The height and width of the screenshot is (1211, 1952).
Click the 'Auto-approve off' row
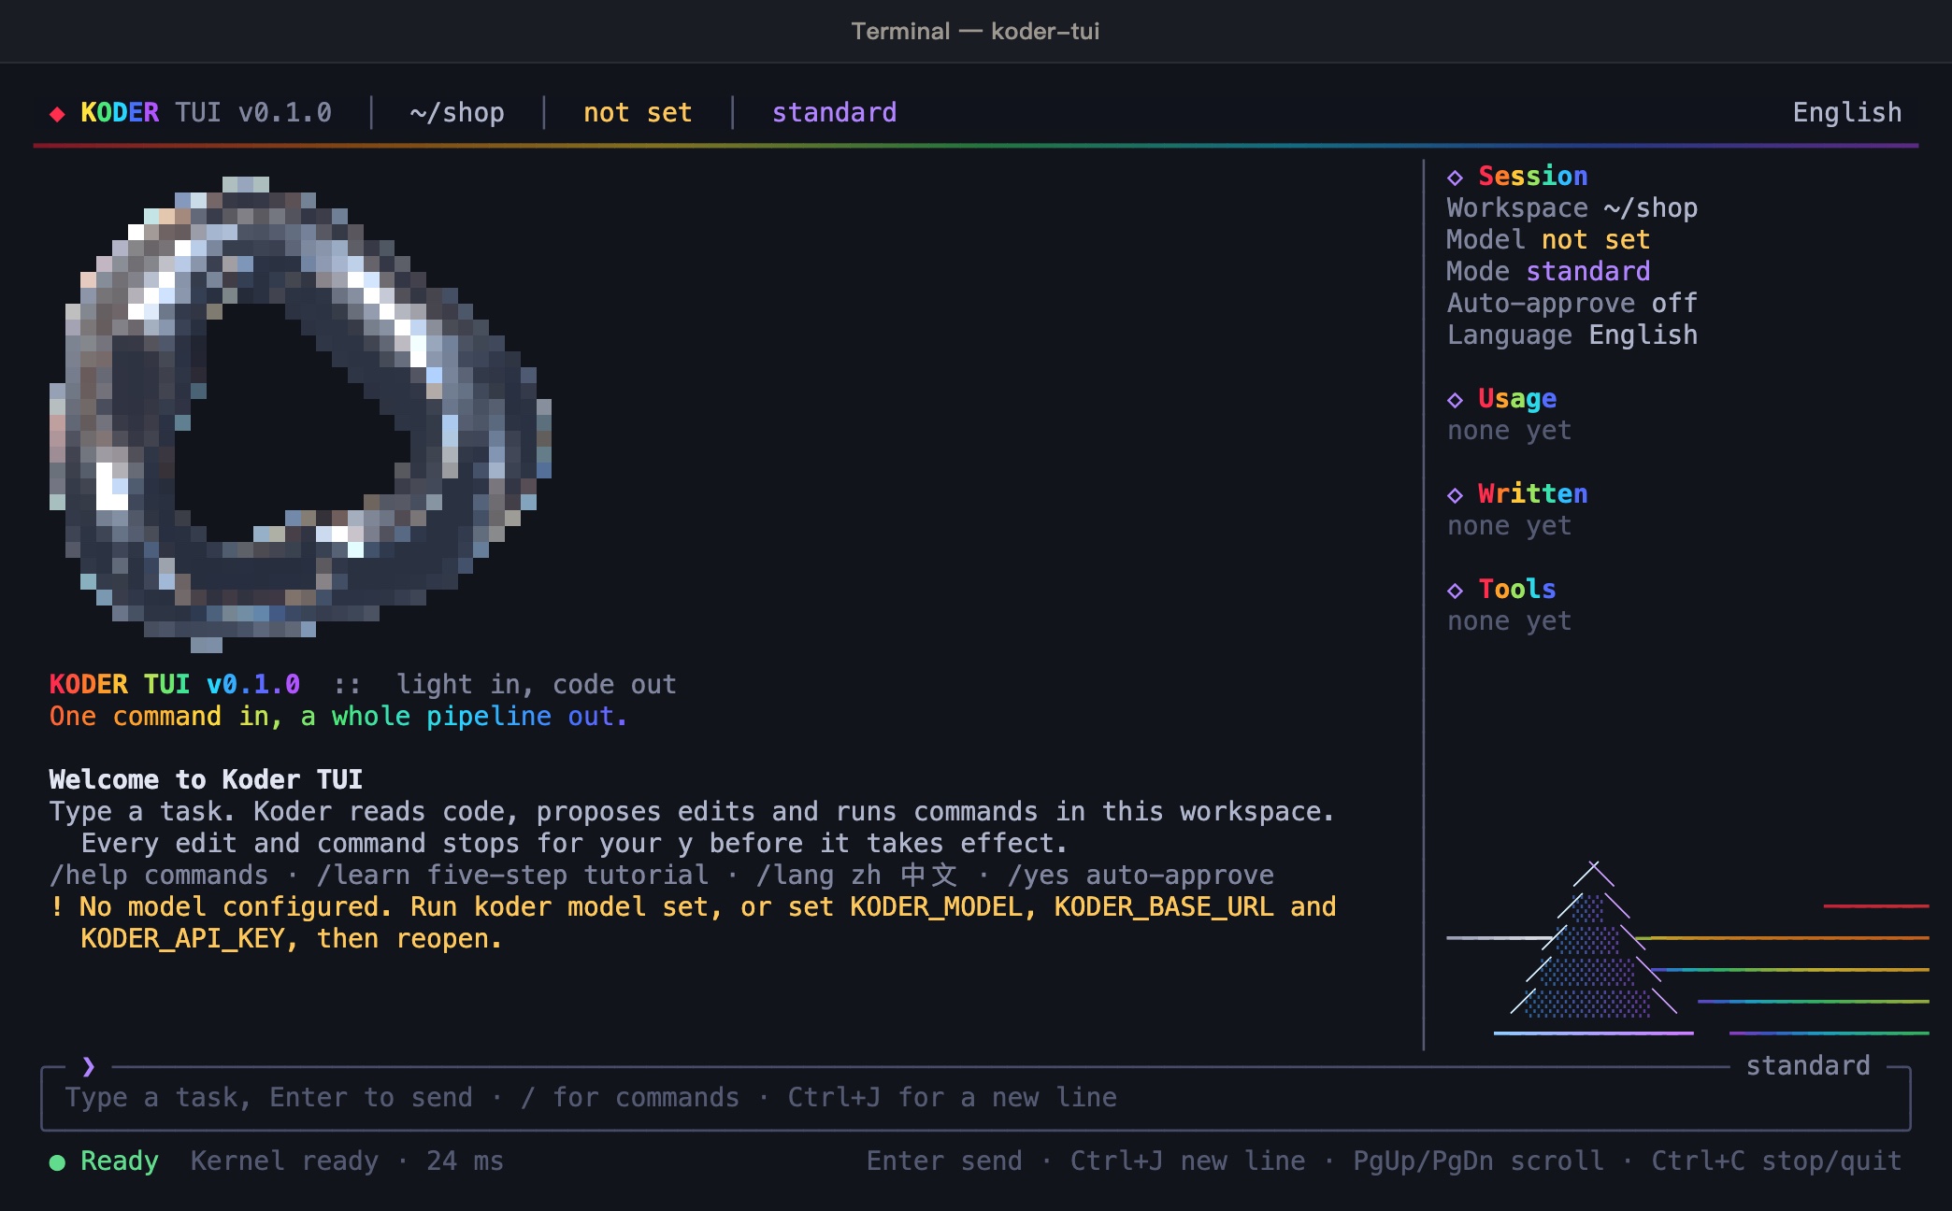pos(1572,304)
